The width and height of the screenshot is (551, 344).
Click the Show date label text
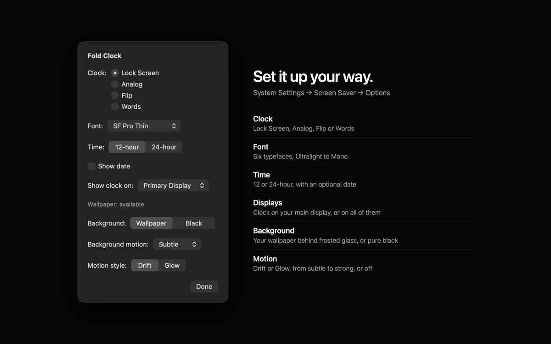click(x=114, y=166)
